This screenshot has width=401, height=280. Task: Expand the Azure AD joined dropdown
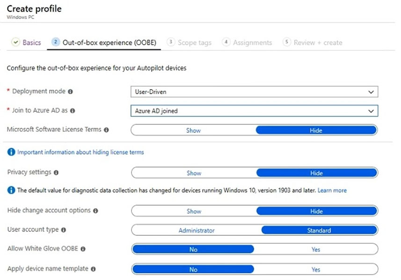coord(254,111)
